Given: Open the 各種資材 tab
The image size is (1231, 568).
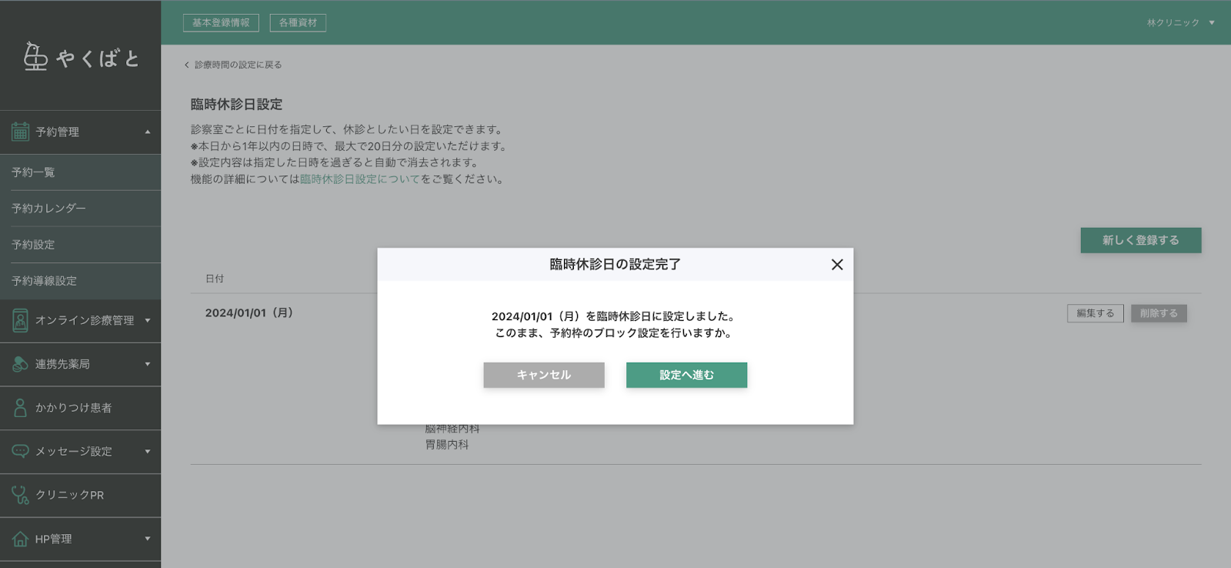Looking at the screenshot, I should tap(298, 22).
